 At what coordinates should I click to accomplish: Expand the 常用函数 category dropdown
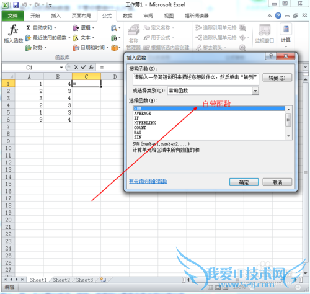coord(255,91)
